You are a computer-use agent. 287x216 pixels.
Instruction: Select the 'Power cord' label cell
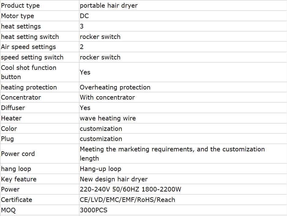[18, 154]
